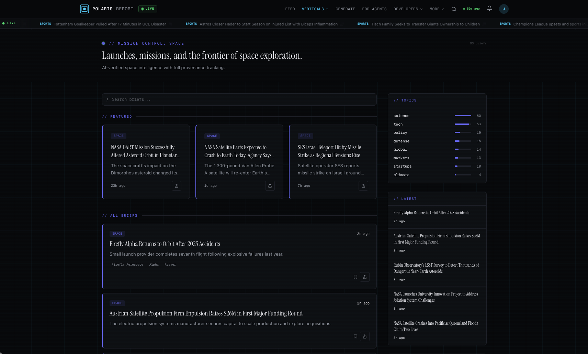Click the science topic progress bar

tap(463, 116)
